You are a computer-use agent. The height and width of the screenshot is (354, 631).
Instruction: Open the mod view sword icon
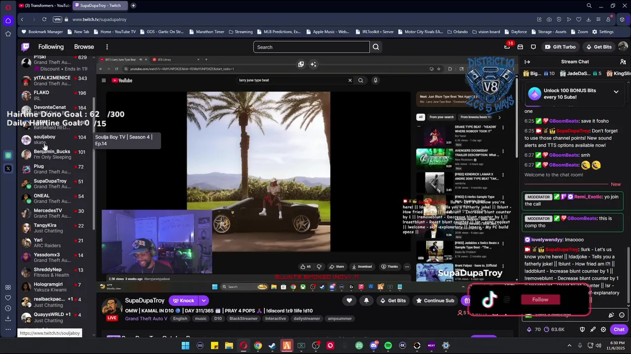tap(593, 329)
